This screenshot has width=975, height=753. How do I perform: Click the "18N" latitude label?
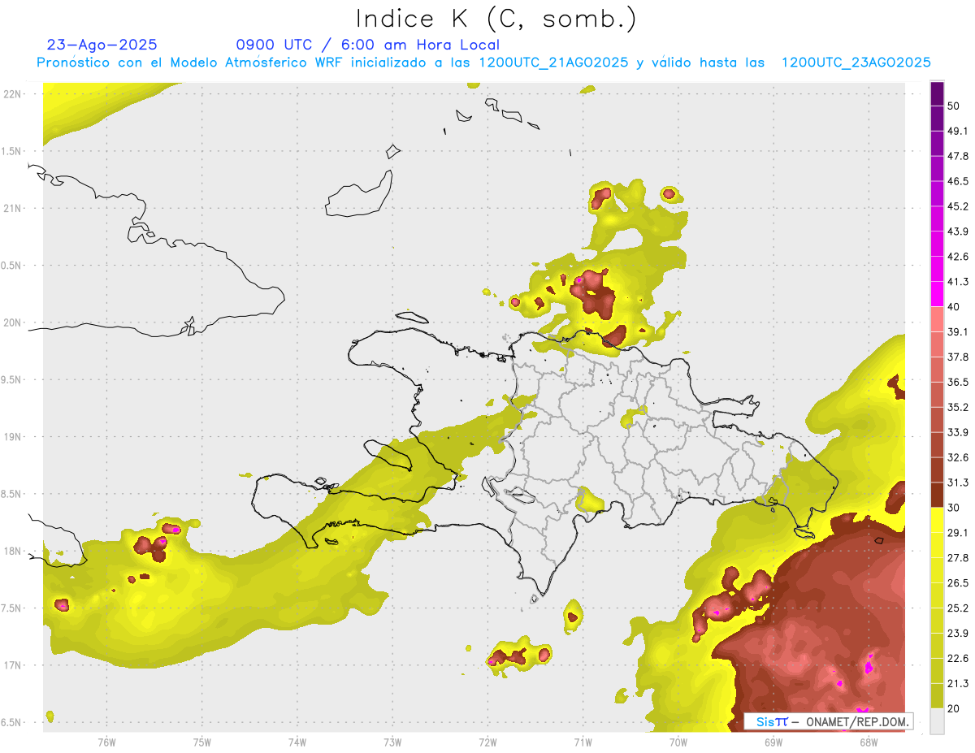pos(12,552)
